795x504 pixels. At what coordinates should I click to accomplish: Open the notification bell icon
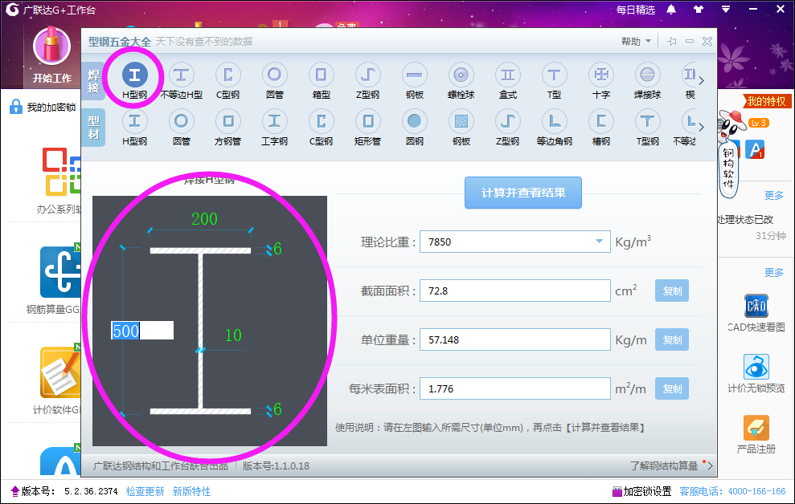pos(670,10)
